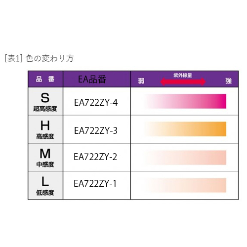Click the [表1] caption prefix
This screenshot has width=247, height=247.
click(x=13, y=59)
